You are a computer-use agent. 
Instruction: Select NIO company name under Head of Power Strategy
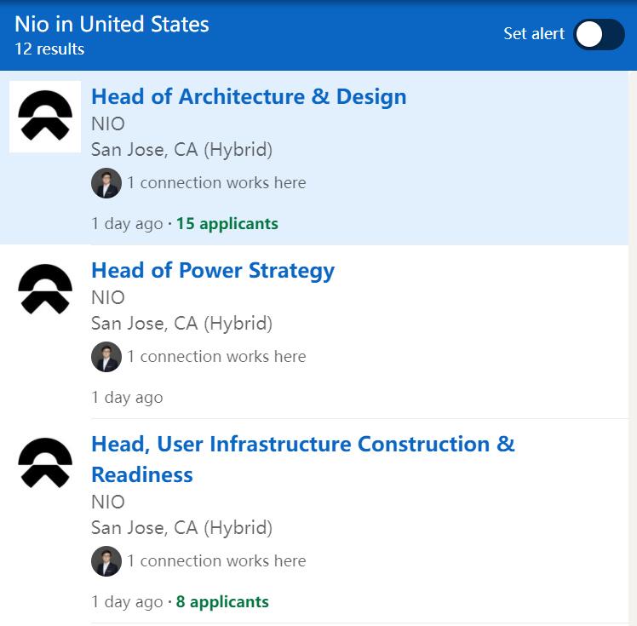point(108,297)
